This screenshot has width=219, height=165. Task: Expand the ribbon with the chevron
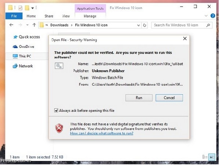pos(206,16)
